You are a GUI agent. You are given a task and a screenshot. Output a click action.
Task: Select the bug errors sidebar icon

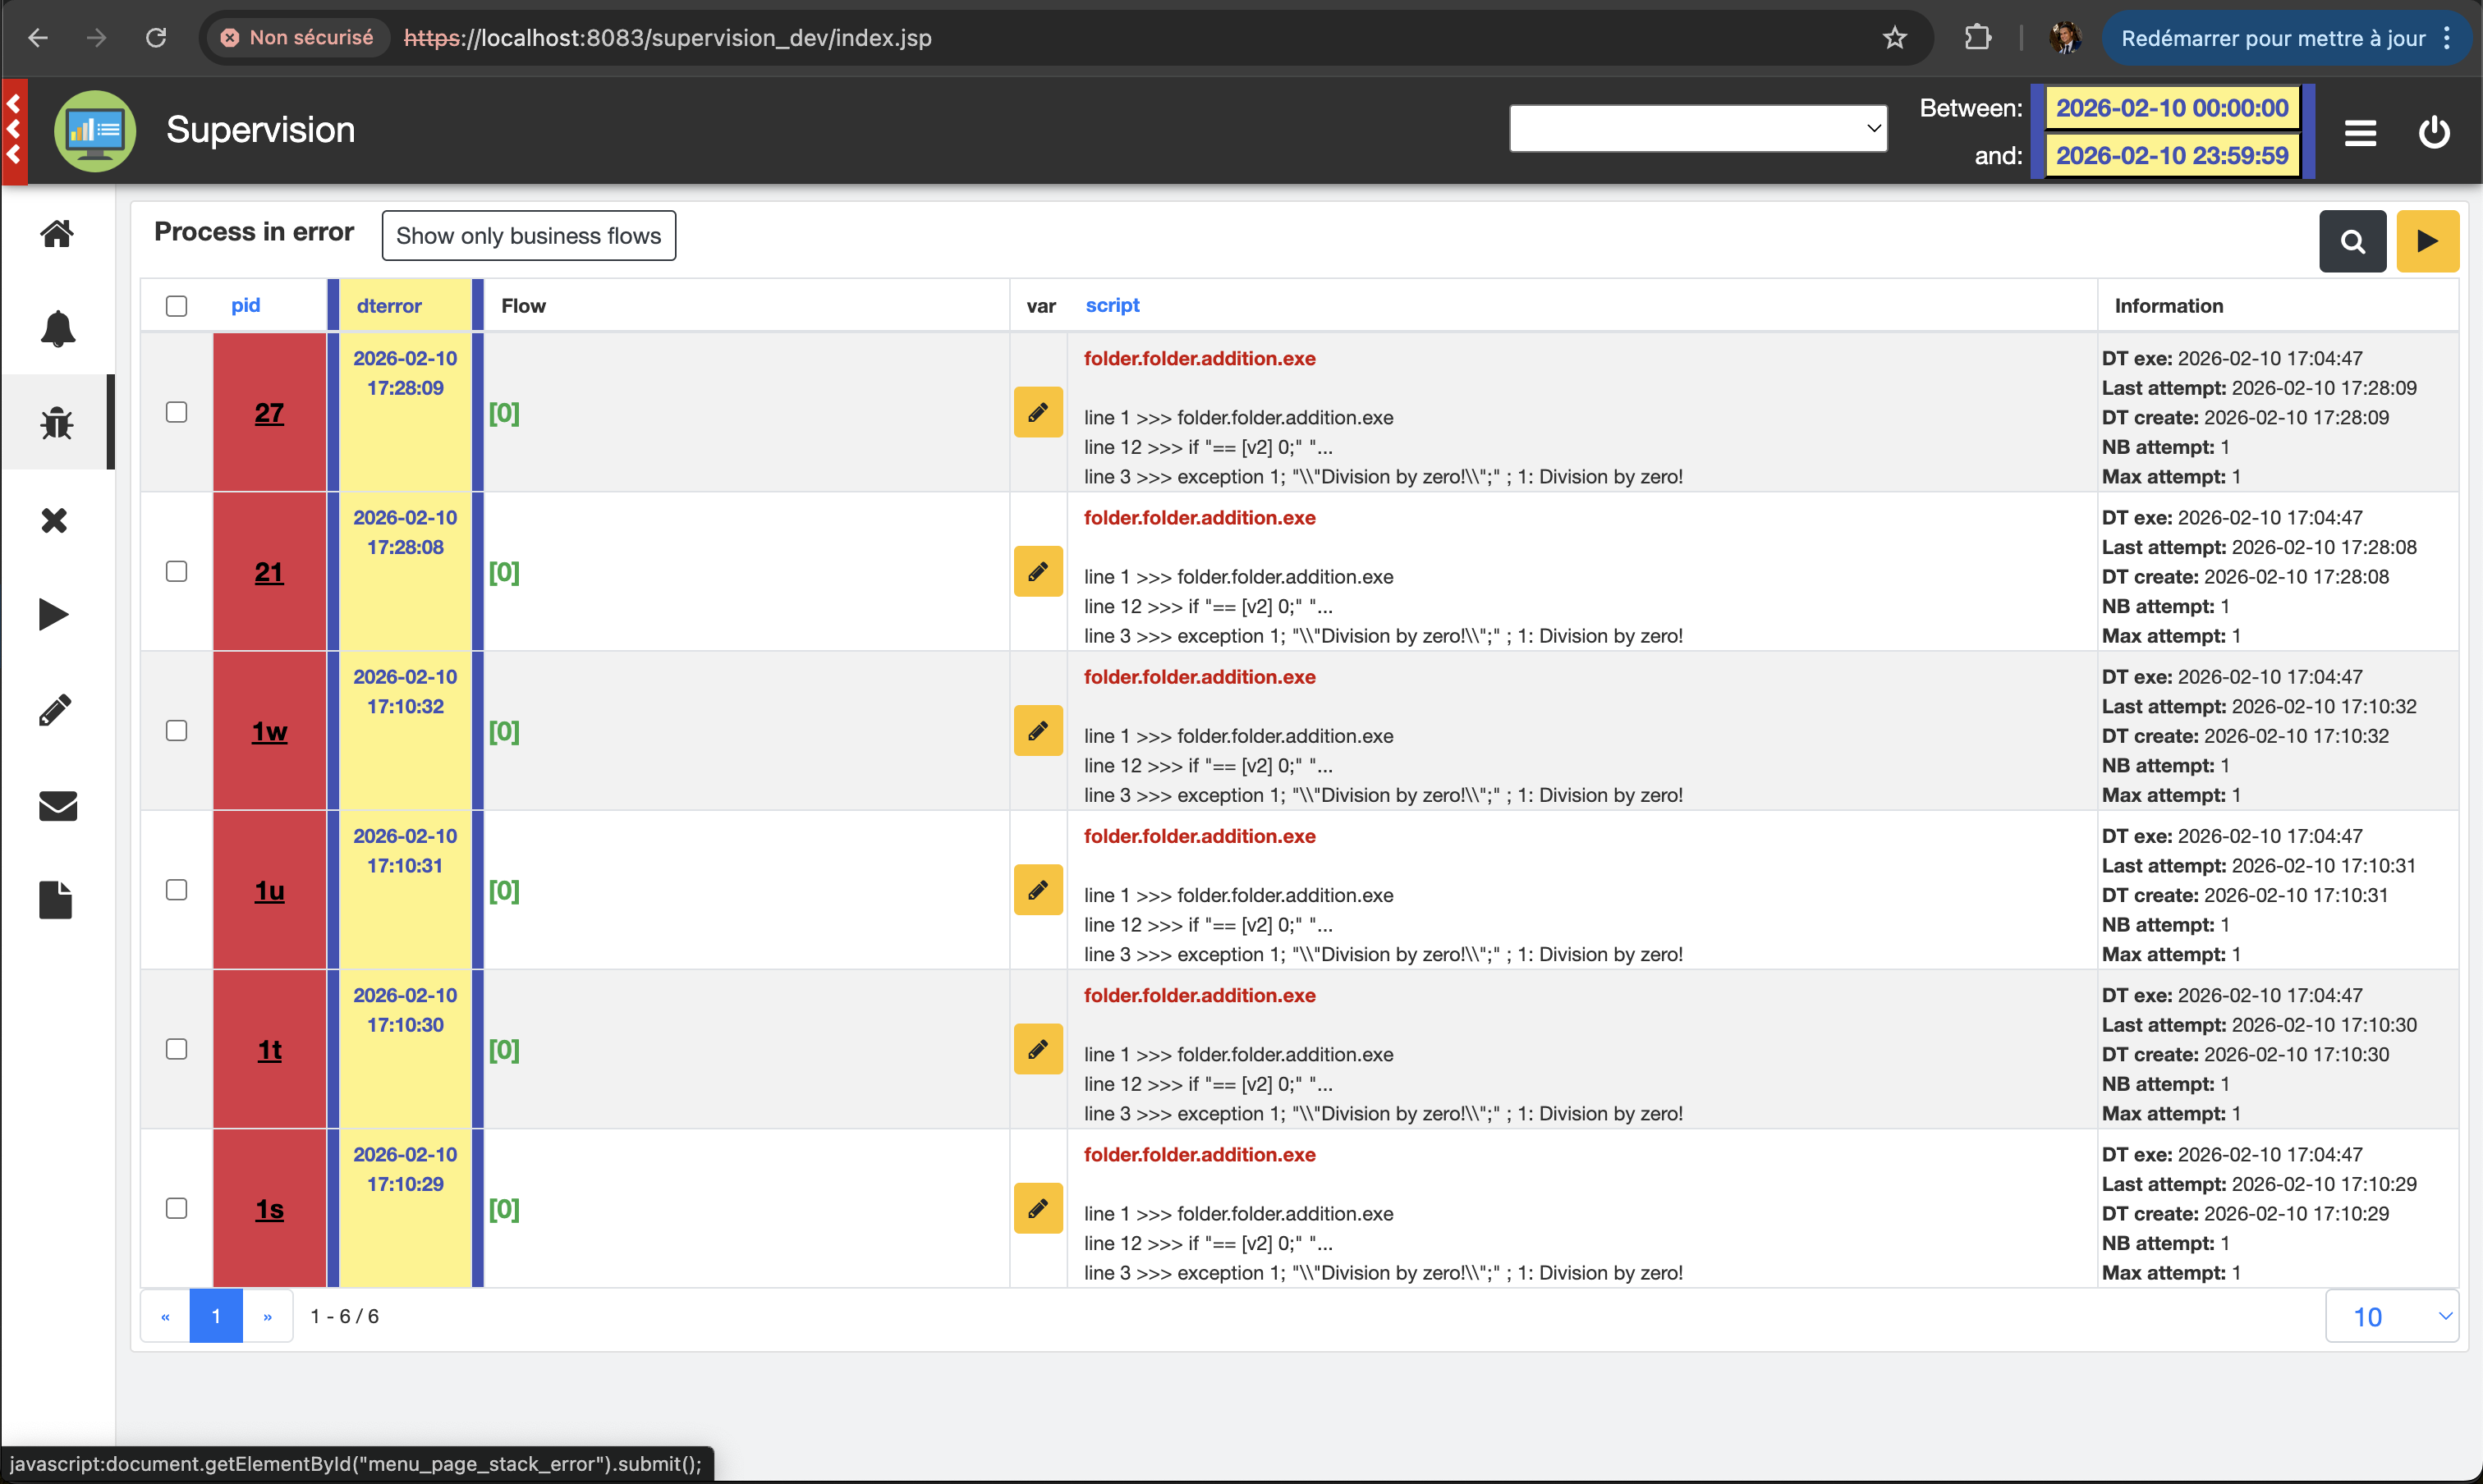(57, 423)
